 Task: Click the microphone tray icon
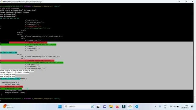tap(160, 107)
